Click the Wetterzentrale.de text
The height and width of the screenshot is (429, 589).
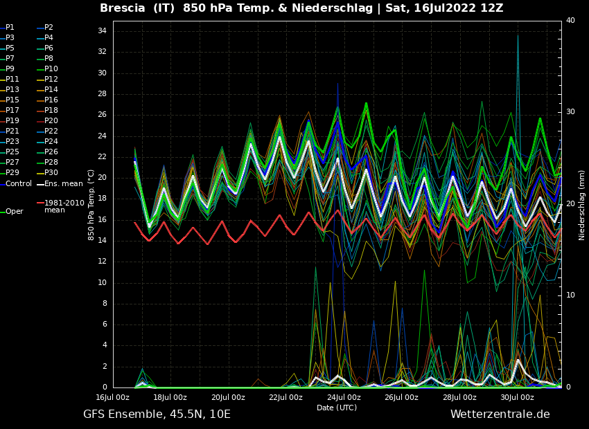(x=500, y=414)
